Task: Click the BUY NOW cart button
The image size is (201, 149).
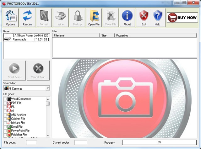Action: point(182,18)
